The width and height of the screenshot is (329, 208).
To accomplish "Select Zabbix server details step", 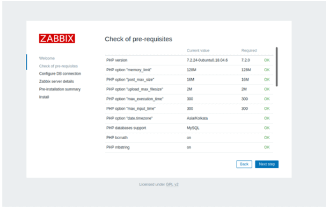I will pos(57,82).
